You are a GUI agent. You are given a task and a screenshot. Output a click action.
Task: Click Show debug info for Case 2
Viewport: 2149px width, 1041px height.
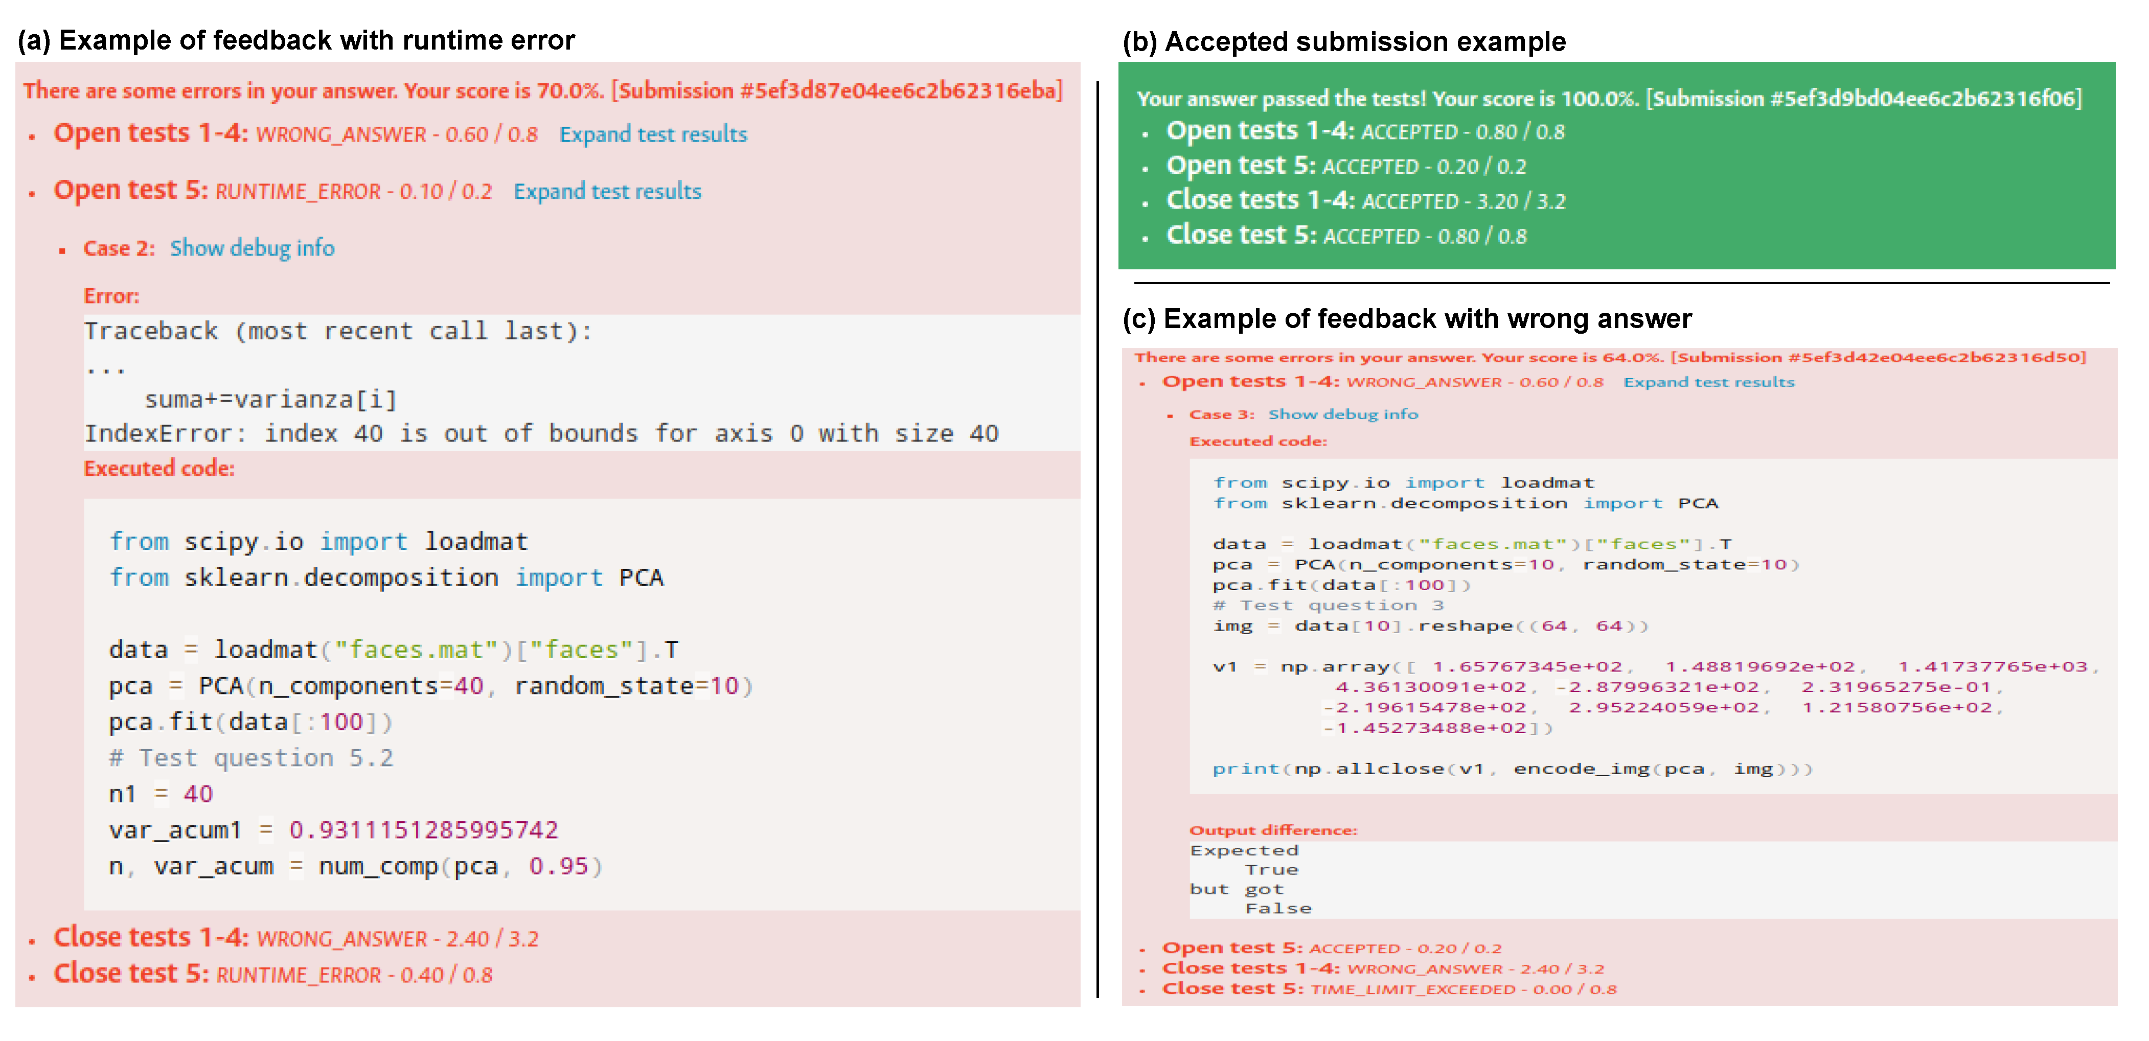[252, 248]
